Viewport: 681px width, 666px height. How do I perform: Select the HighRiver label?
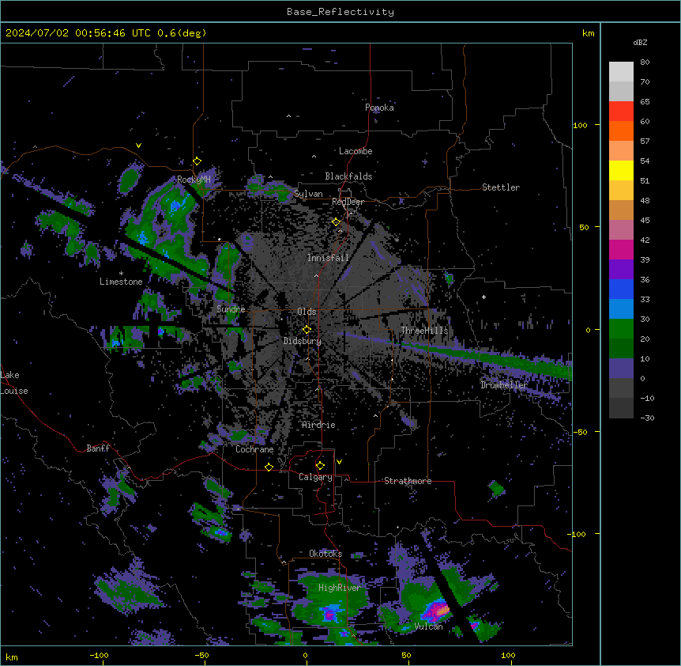pos(340,588)
